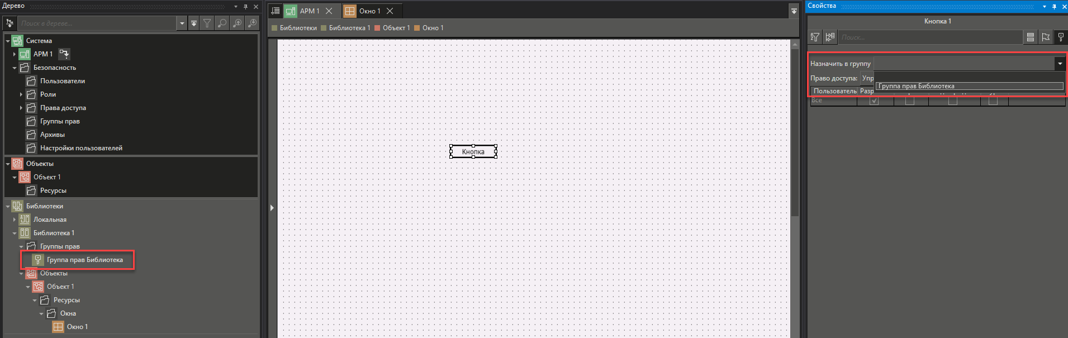Pin the Дерево panel

(x=245, y=7)
